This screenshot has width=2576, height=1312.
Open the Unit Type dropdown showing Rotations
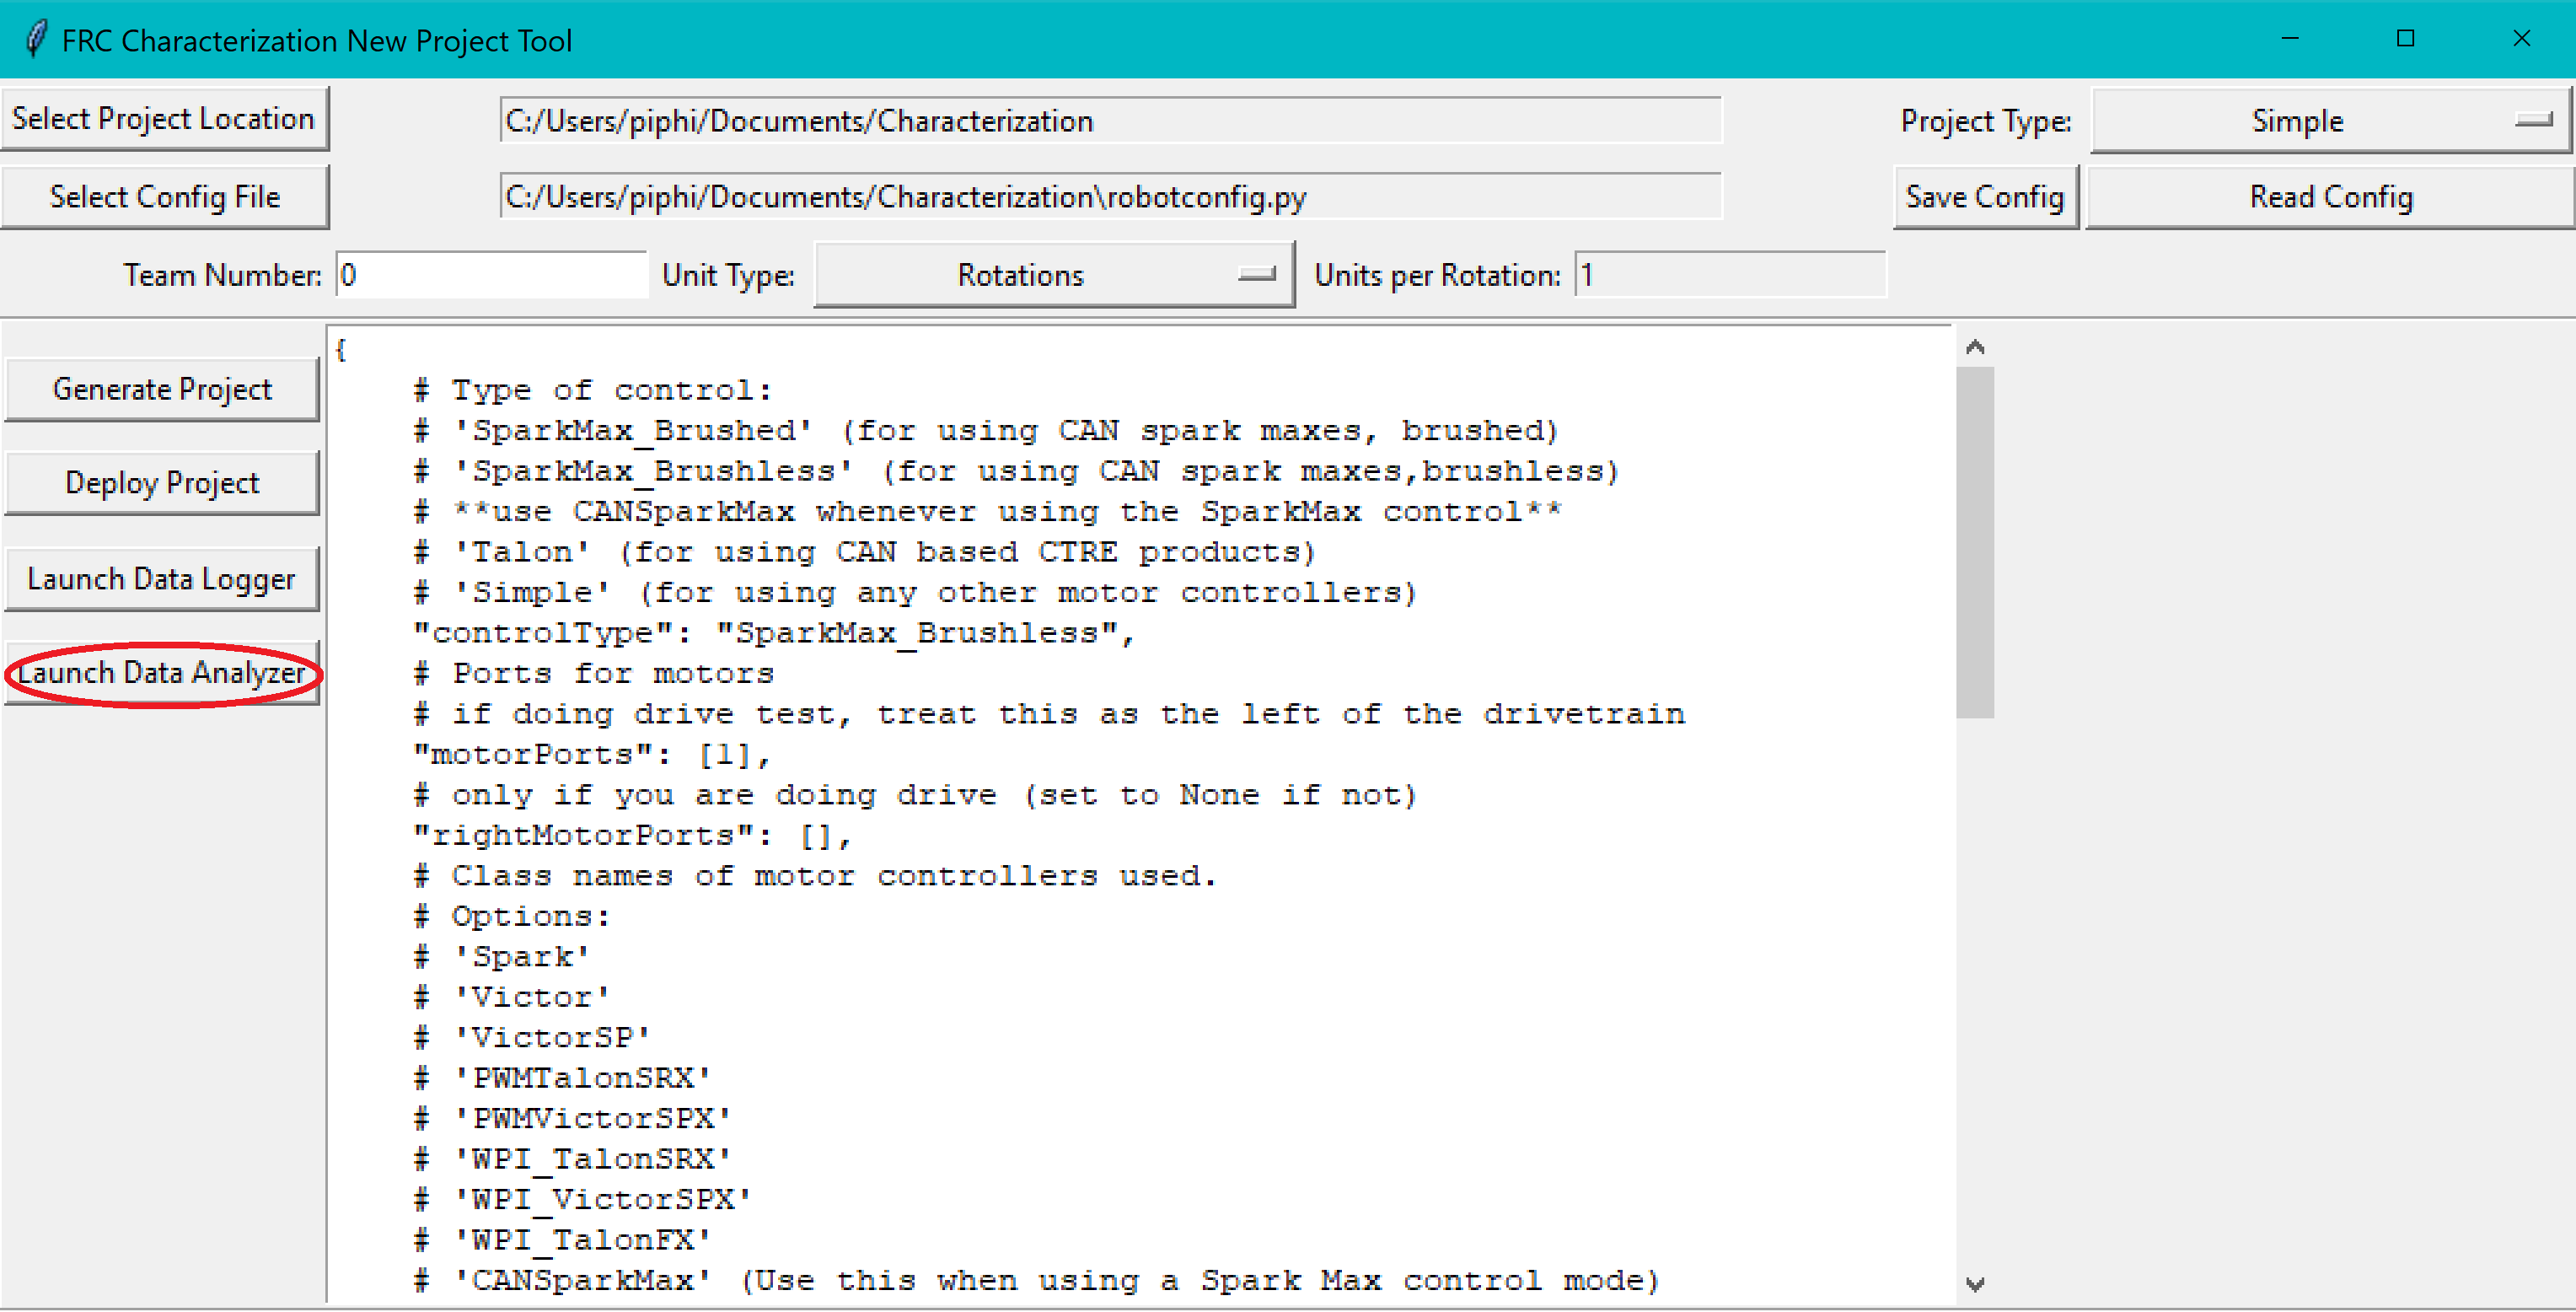(x=1054, y=275)
